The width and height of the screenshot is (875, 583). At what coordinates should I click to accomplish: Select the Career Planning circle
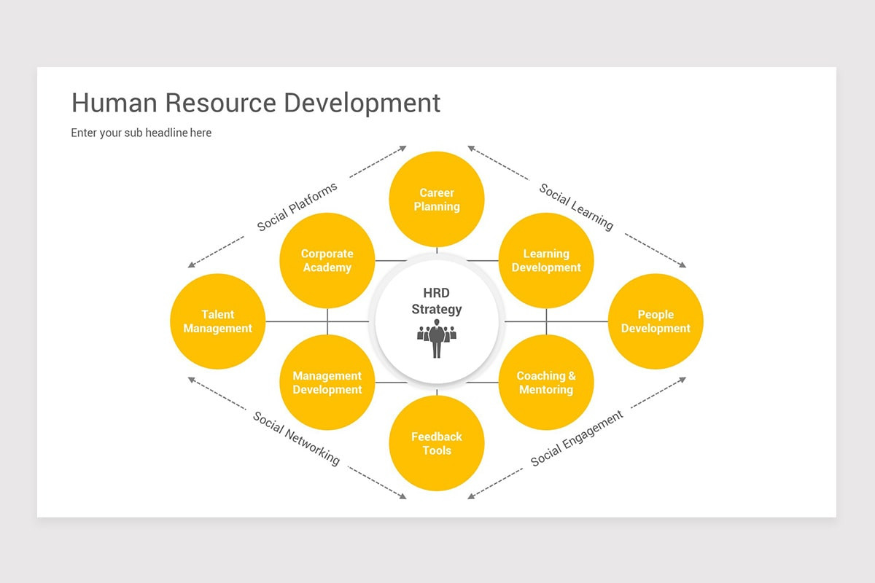pos(437,200)
